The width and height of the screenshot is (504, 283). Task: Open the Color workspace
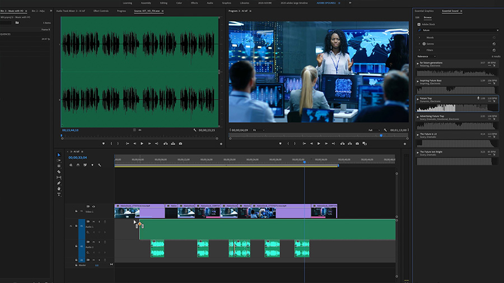tap(179, 3)
